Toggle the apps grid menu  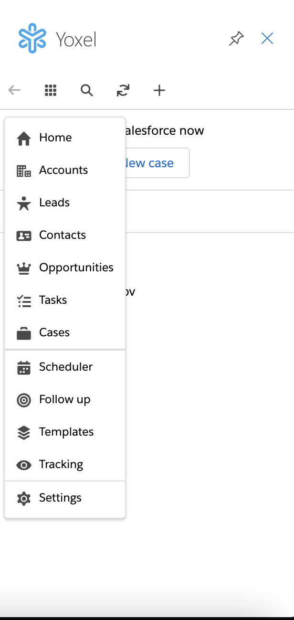pyautogui.click(x=51, y=90)
